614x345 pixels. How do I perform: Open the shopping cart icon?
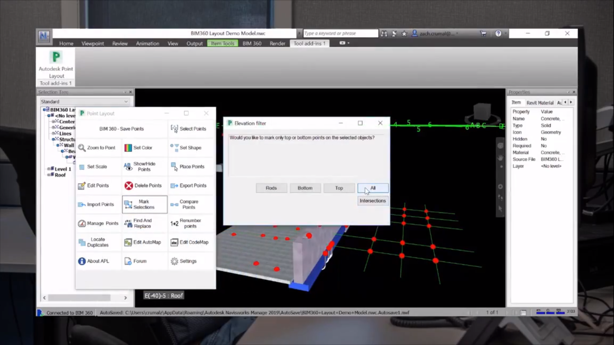[x=484, y=33]
